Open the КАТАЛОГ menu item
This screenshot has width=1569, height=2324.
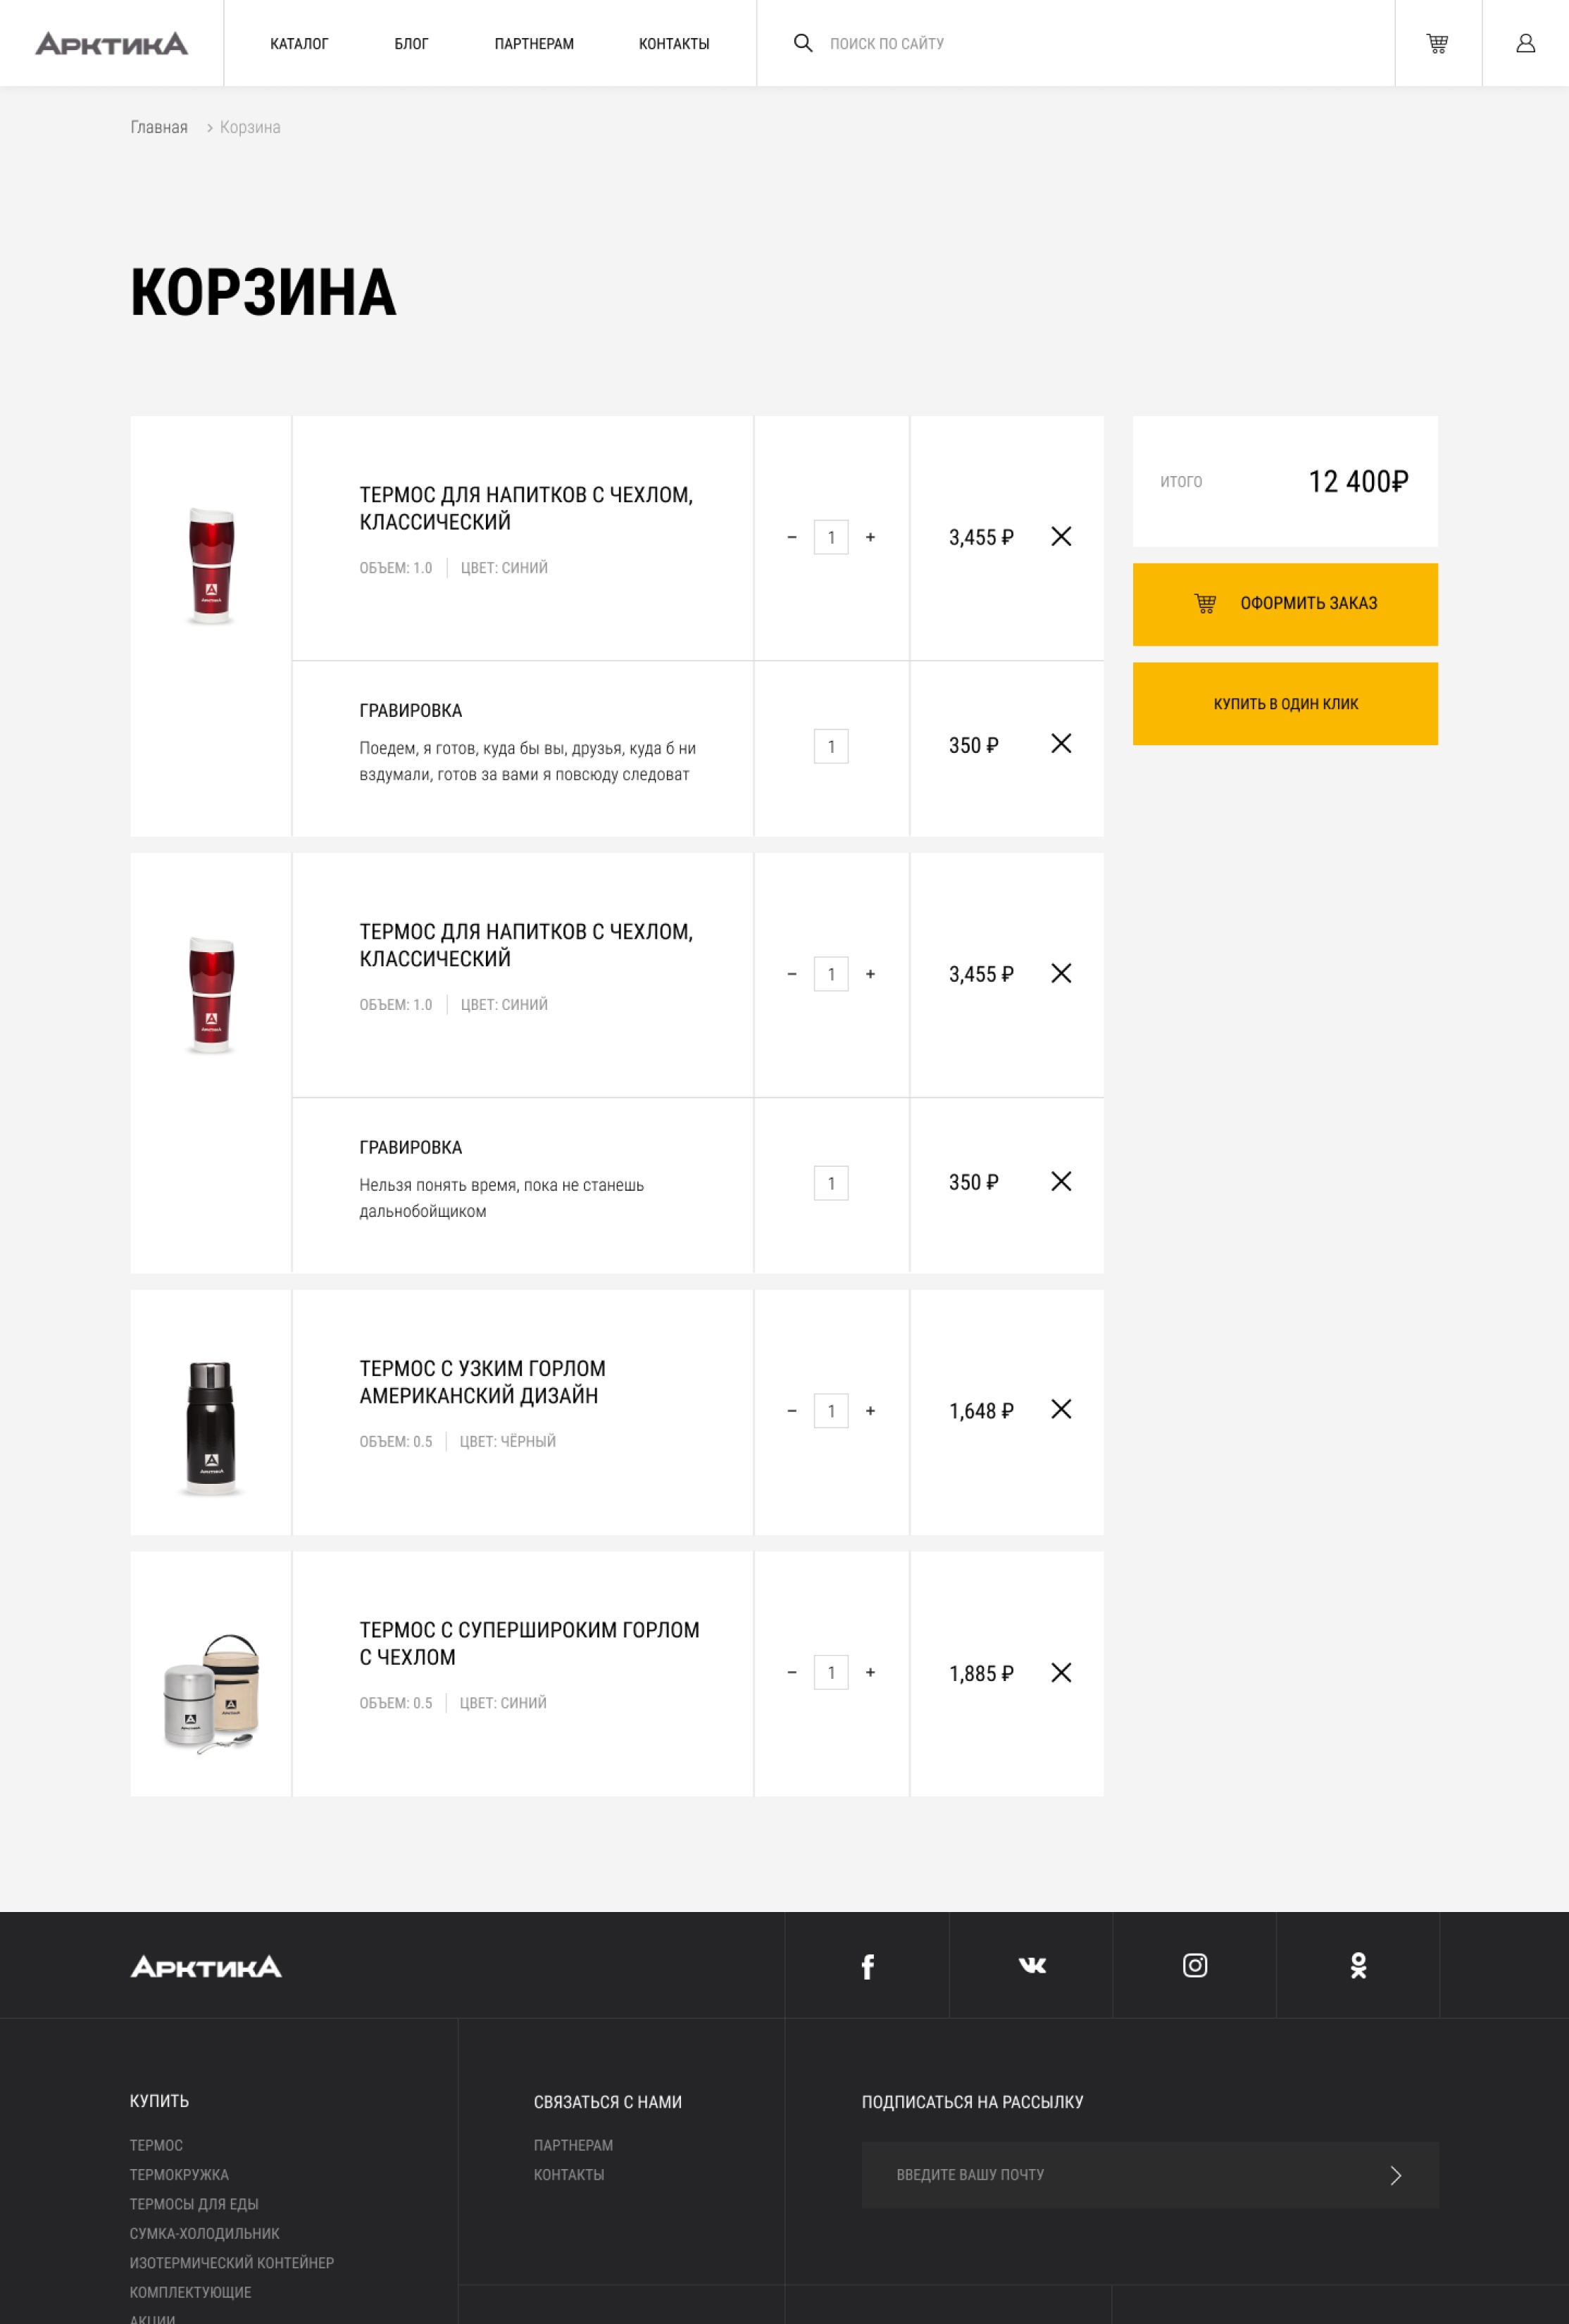pos(299,44)
